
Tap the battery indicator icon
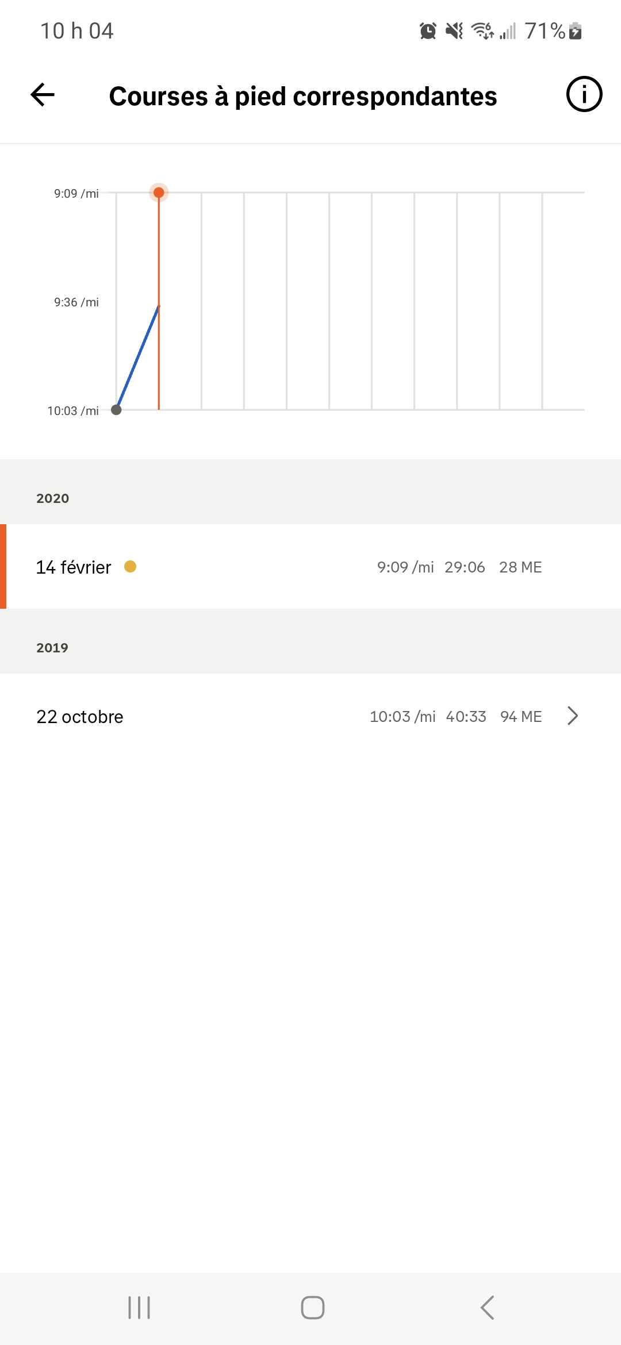click(576, 30)
